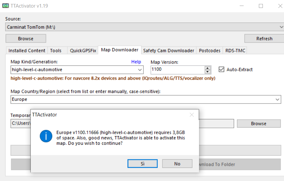Click the orange high-level-c-automotive description text
Image resolution: width=284 pixels, height=181 pixels.
tap(113, 78)
